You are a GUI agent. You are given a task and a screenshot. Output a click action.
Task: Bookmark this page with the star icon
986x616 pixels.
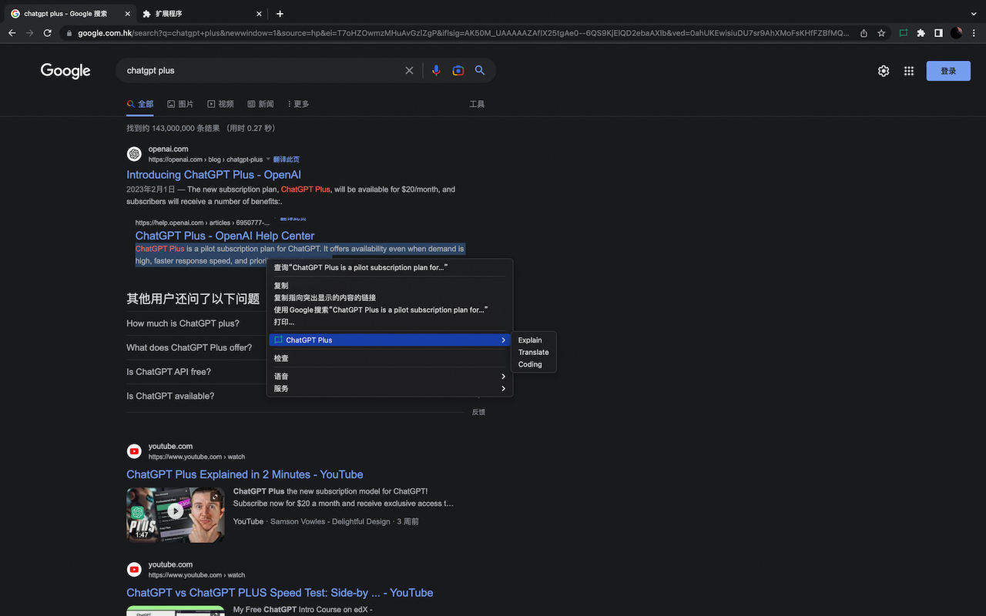click(x=881, y=33)
